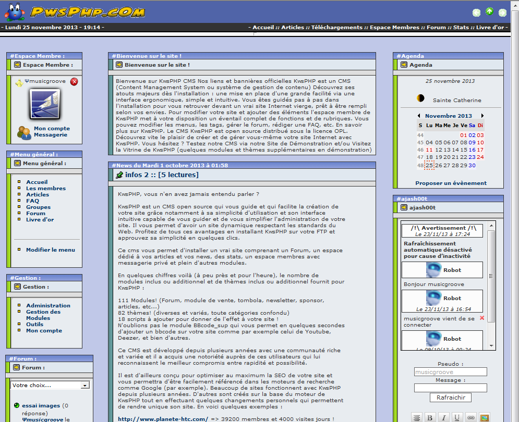Viewport: 519px width, 422px height.
Task: Click the Pseudo input field
Action: coord(451,372)
